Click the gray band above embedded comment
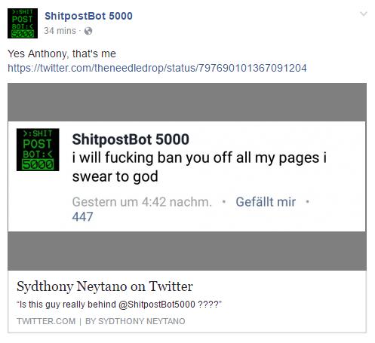375x343 pixels. (187, 103)
